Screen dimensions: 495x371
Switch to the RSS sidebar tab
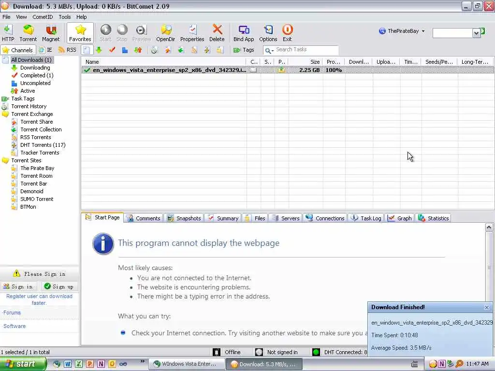[67, 50]
